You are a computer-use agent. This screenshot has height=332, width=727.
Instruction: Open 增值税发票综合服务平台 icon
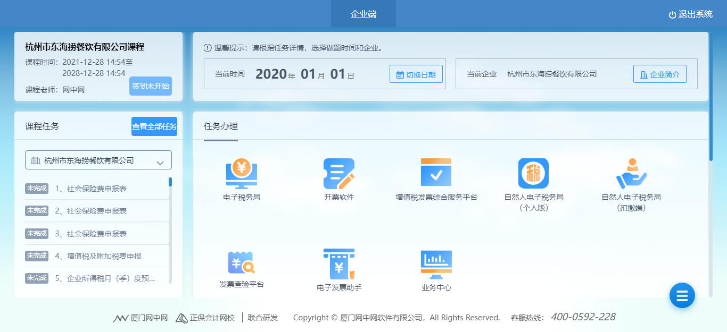tap(436, 173)
